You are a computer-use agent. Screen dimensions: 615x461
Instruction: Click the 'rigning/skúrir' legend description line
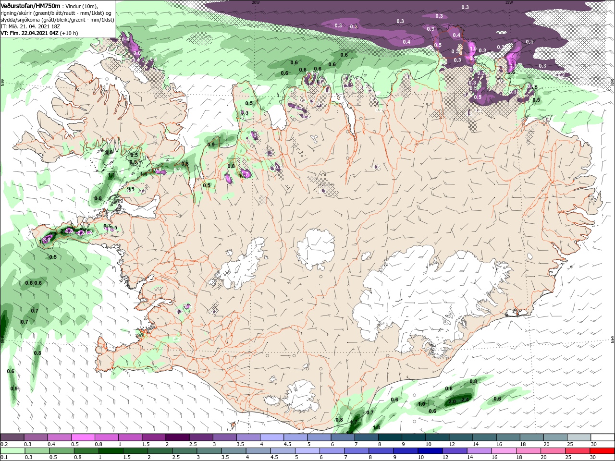pyautogui.click(x=56, y=13)
